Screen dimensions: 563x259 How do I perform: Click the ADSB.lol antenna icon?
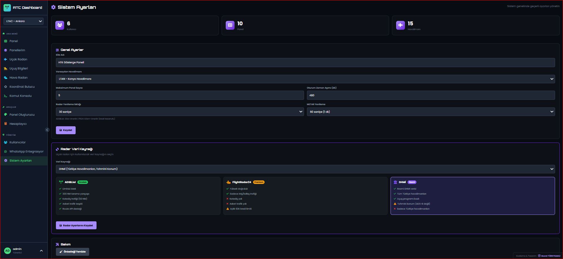point(61,182)
